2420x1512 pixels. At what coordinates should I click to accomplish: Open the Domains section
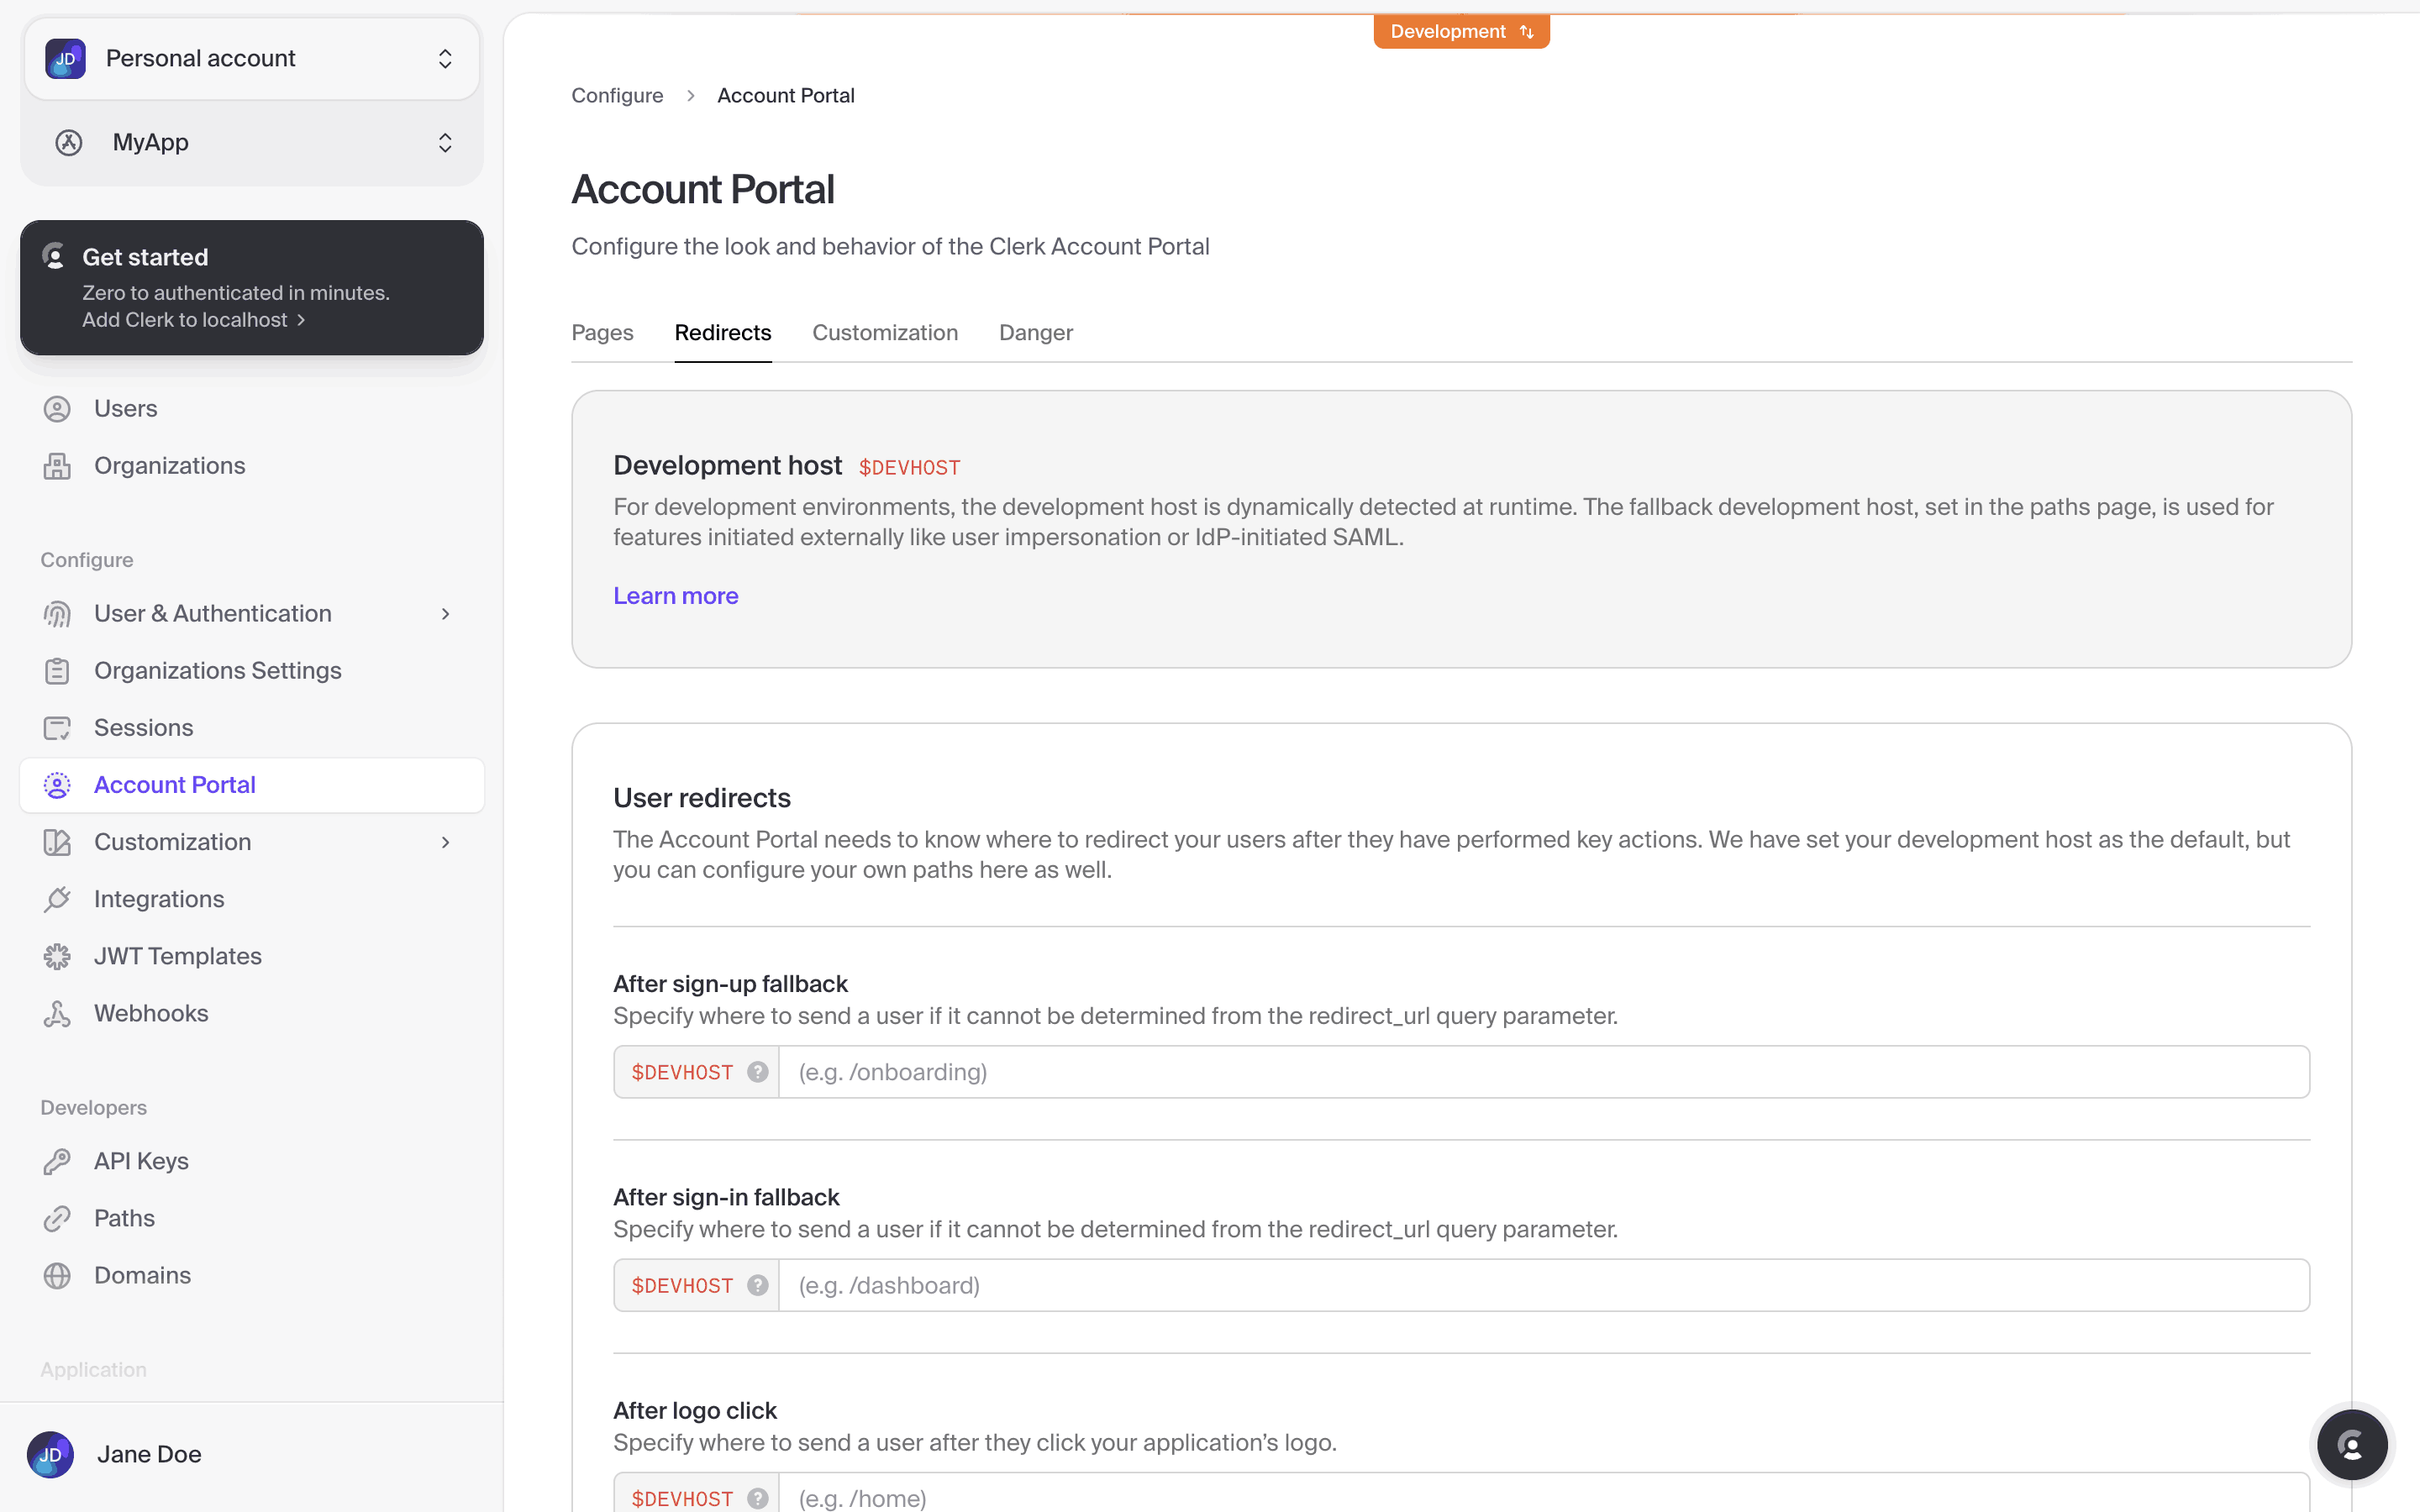142,1274
